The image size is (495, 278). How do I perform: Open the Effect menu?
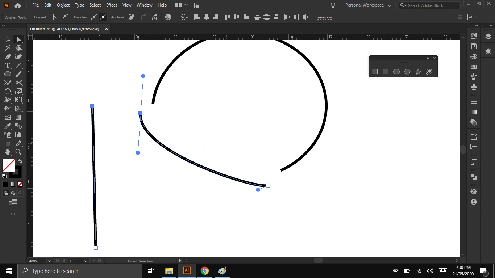click(x=112, y=5)
